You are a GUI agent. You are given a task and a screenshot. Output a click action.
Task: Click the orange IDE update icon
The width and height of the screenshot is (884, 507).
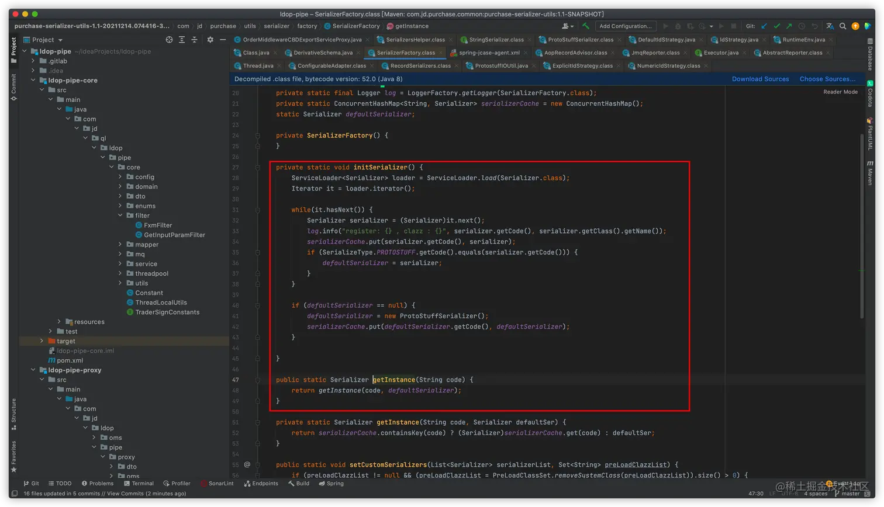pyautogui.click(x=855, y=26)
